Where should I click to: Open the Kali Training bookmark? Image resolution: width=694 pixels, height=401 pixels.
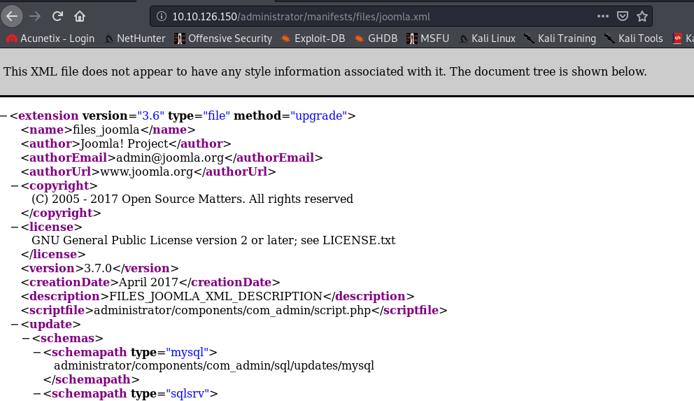(560, 38)
